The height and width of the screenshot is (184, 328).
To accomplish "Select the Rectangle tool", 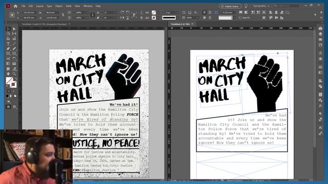I will (14, 54).
